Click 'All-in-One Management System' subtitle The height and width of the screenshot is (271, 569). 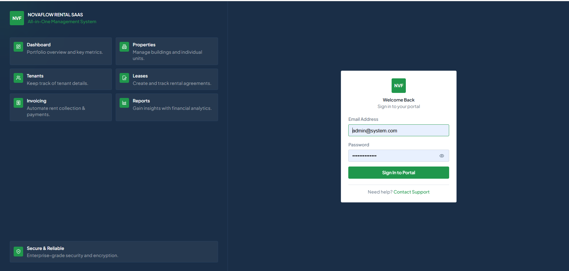(x=62, y=22)
